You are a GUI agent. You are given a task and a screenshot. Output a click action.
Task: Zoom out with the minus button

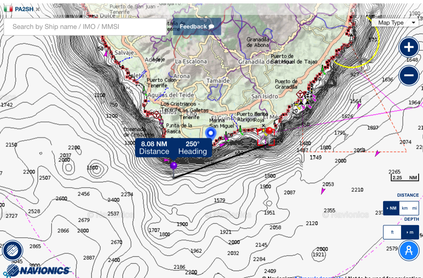point(409,75)
